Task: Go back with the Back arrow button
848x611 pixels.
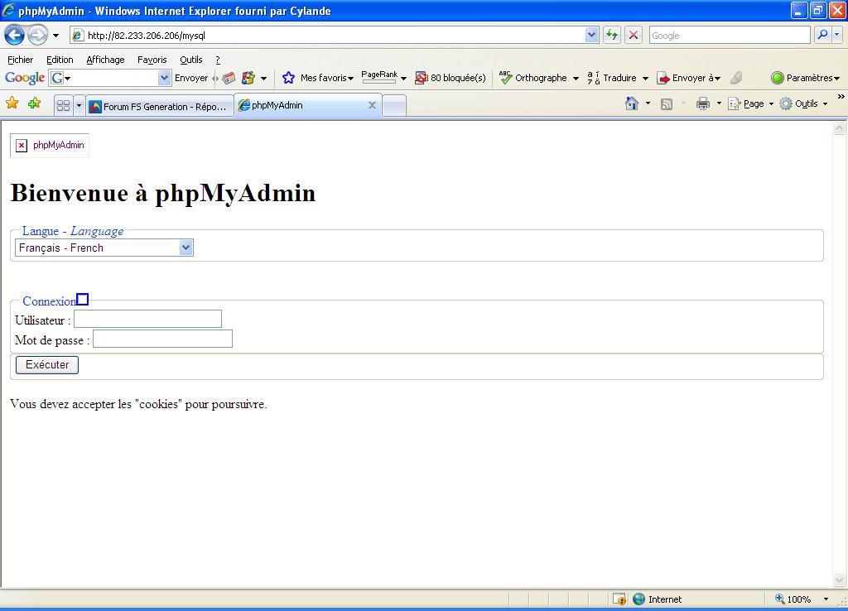Action: point(15,36)
